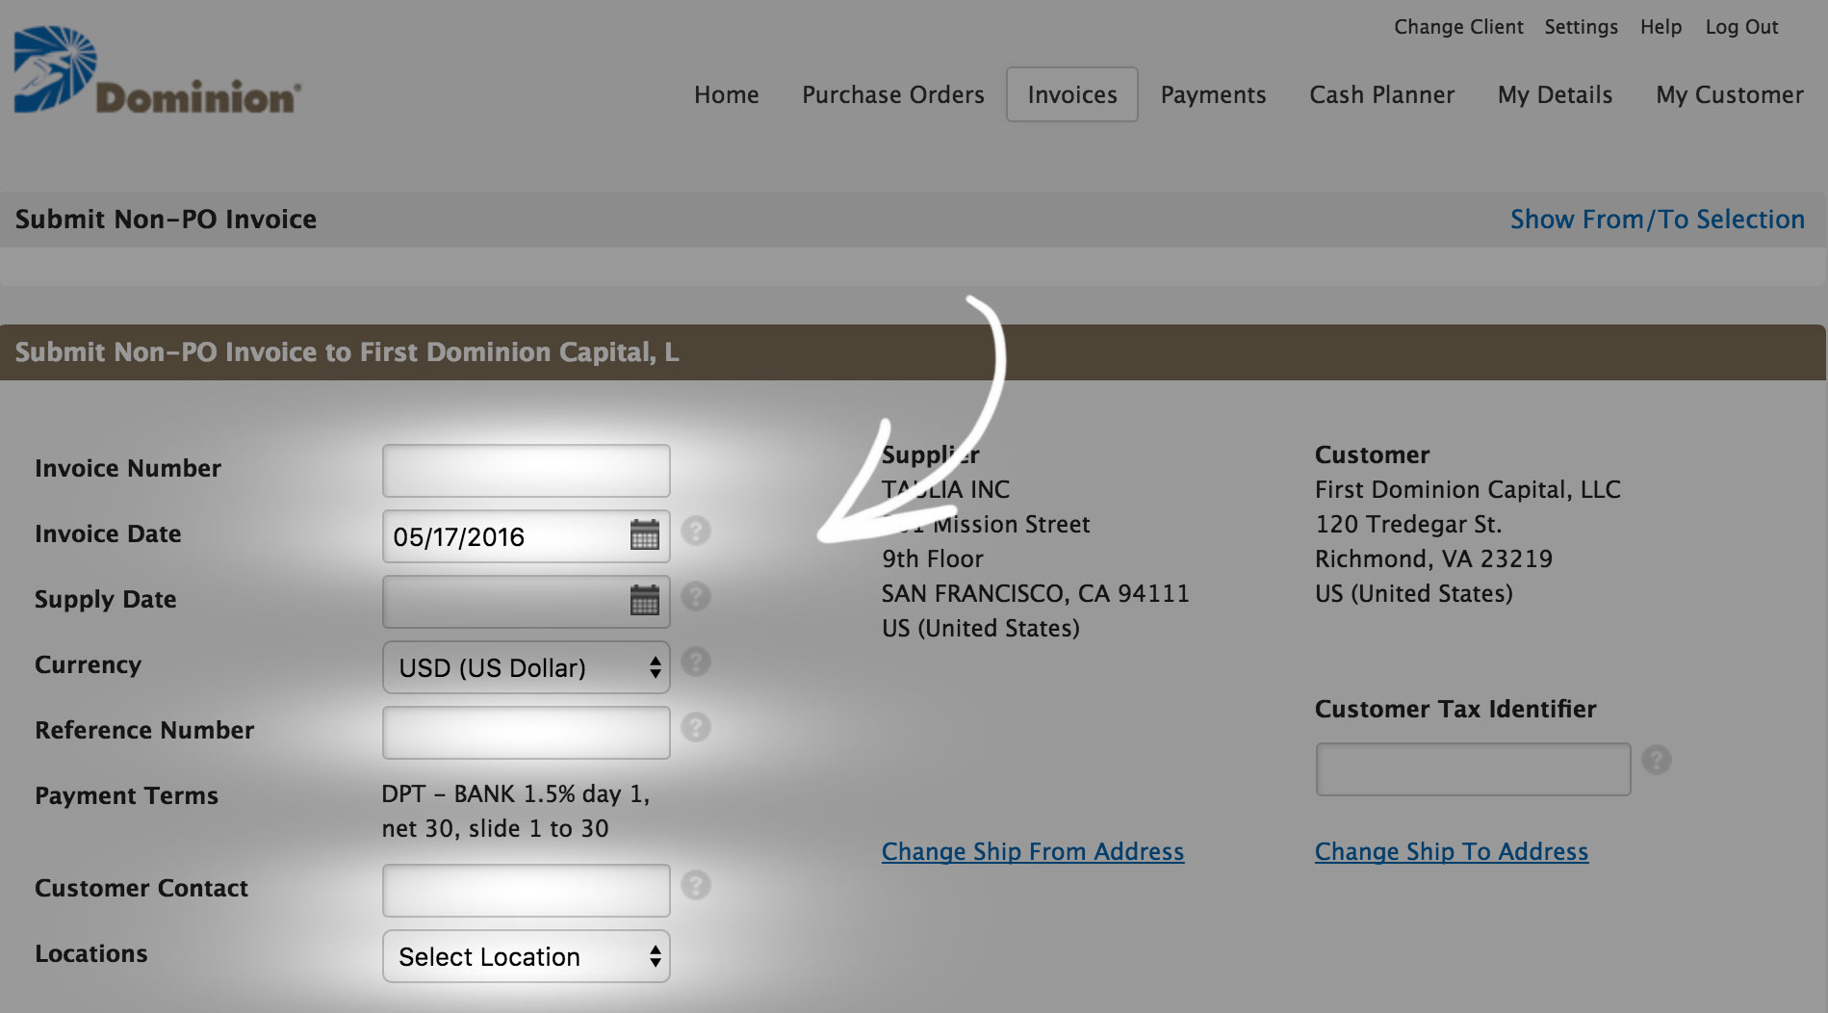Focus the Reference Number input field

[527, 733]
